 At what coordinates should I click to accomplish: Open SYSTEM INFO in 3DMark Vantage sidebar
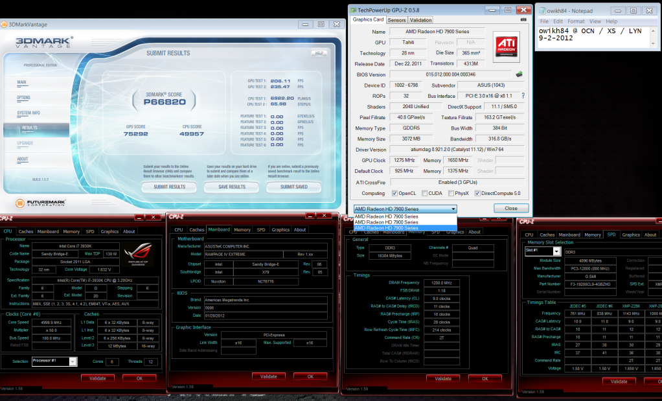(29, 113)
